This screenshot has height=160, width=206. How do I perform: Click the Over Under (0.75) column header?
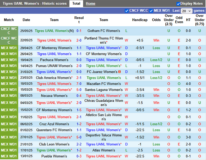coord(200,20)
